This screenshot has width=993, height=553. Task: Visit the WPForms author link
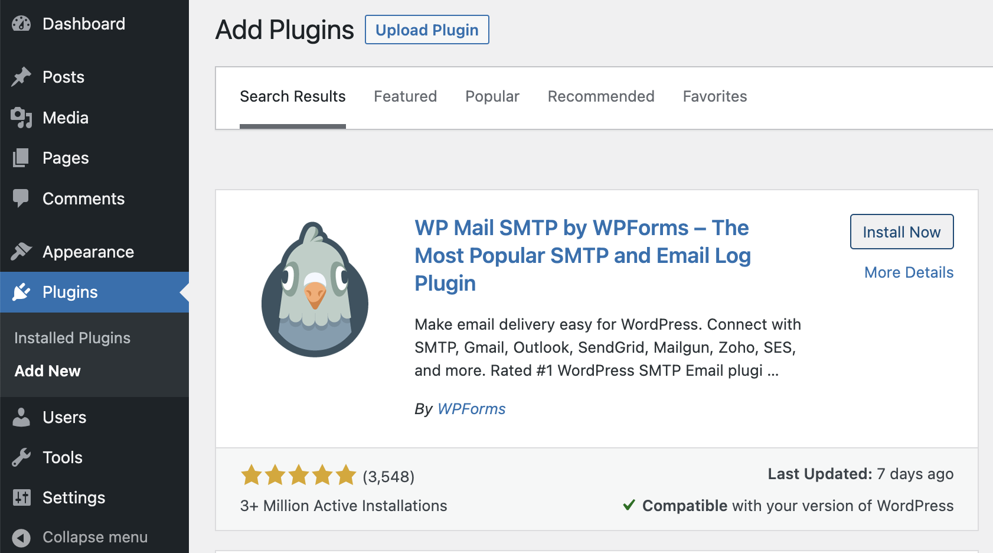pos(471,408)
